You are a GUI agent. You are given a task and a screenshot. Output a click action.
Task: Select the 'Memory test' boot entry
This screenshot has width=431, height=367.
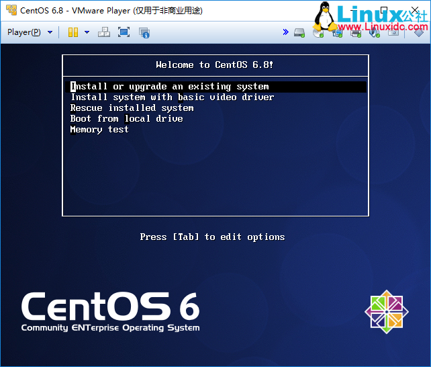100,130
